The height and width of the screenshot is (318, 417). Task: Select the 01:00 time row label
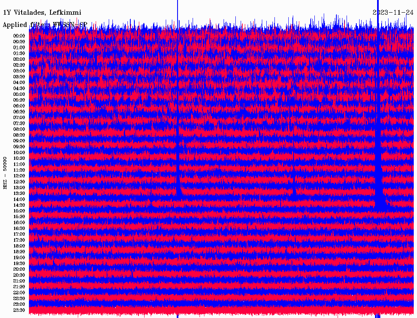coord(19,48)
